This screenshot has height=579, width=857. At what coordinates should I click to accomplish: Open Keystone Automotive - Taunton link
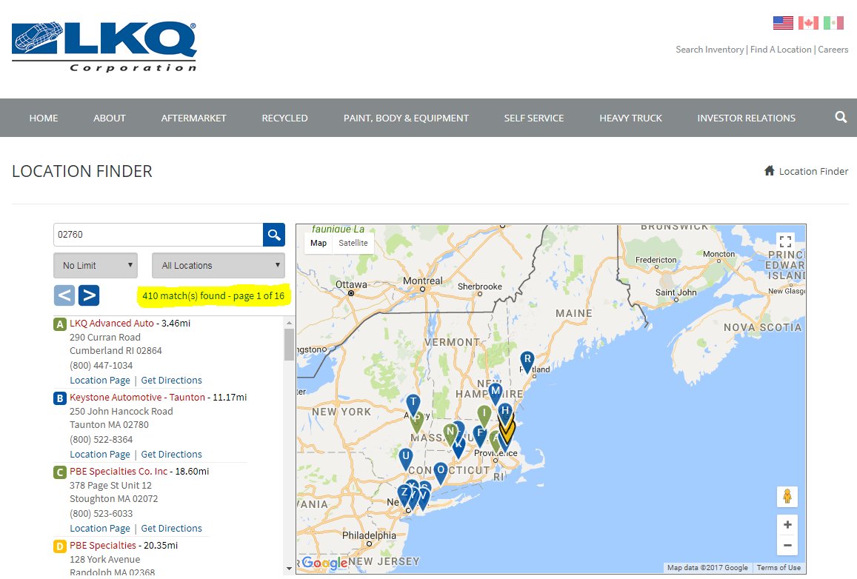[x=137, y=397]
